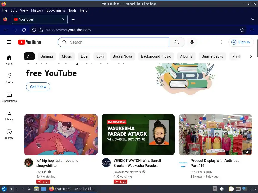Switch to workspace 3 in taskbar

click(x=23, y=189)
